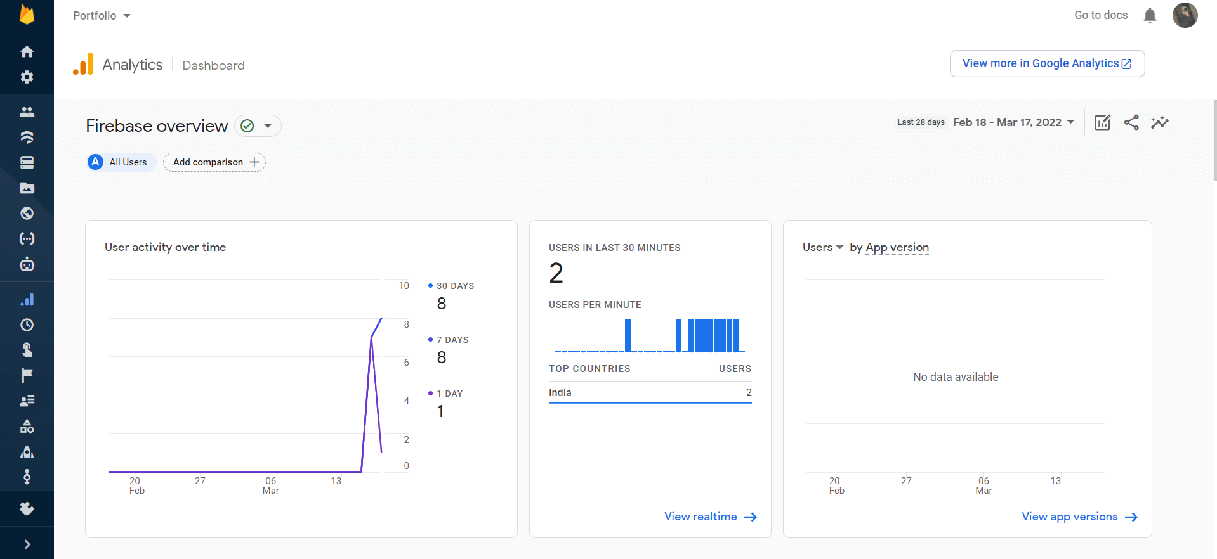Open Custom Definitions shapes icon in sidebar
Screen dimensions: 1217x559
(x=27, y=426)
